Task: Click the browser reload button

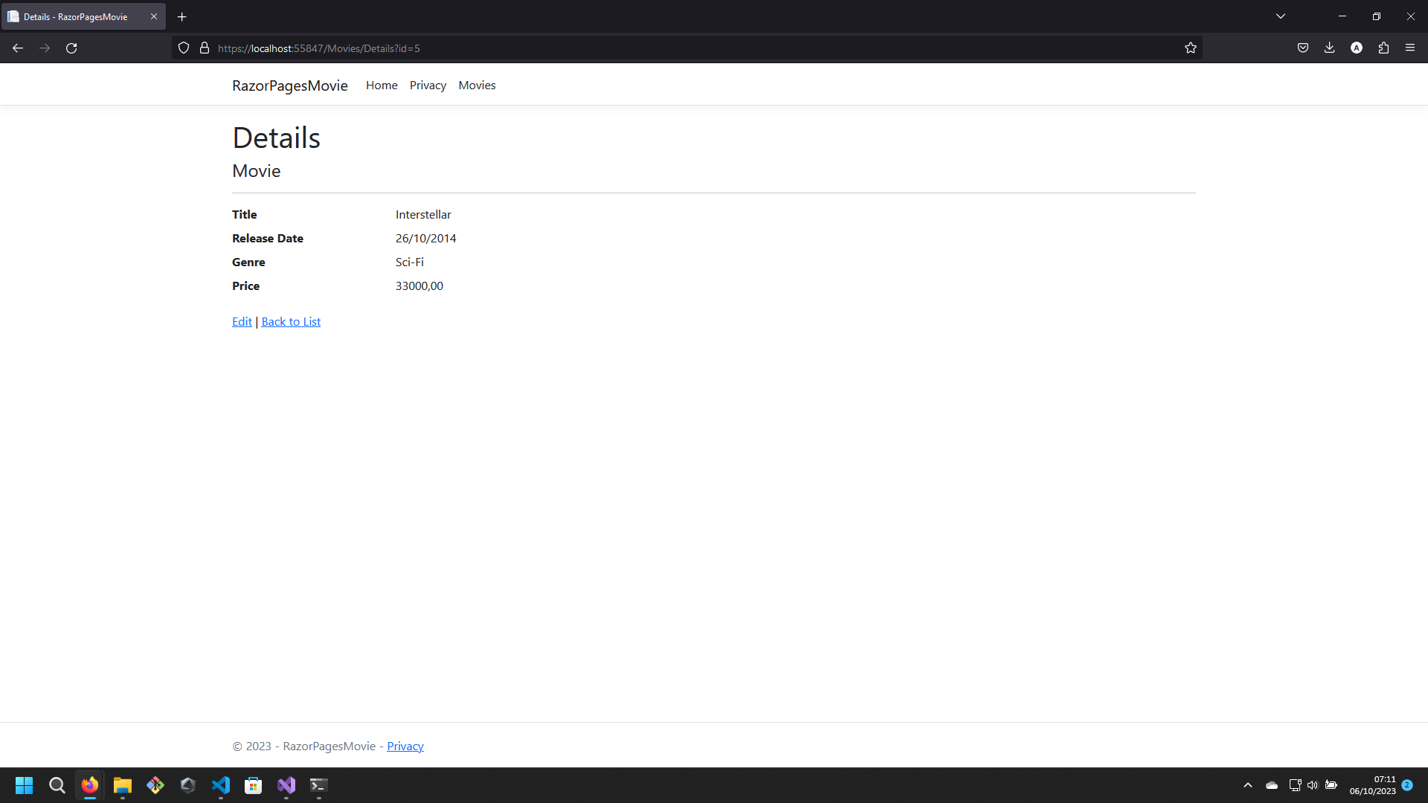Action: (71, 48)
